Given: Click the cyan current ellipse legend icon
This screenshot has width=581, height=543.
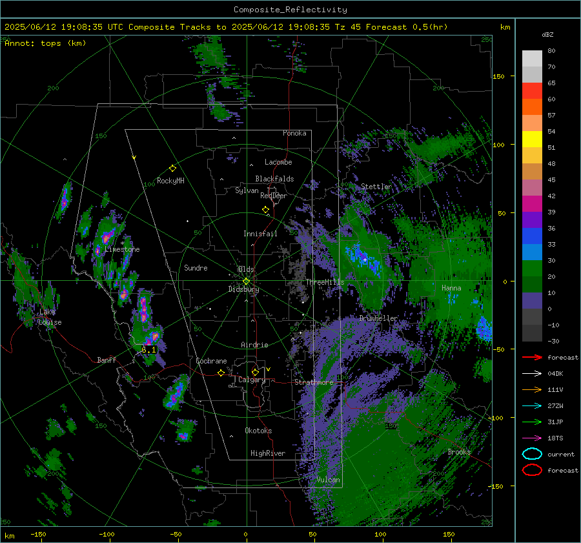Looking at the screenshot, I should click(532, 454).
